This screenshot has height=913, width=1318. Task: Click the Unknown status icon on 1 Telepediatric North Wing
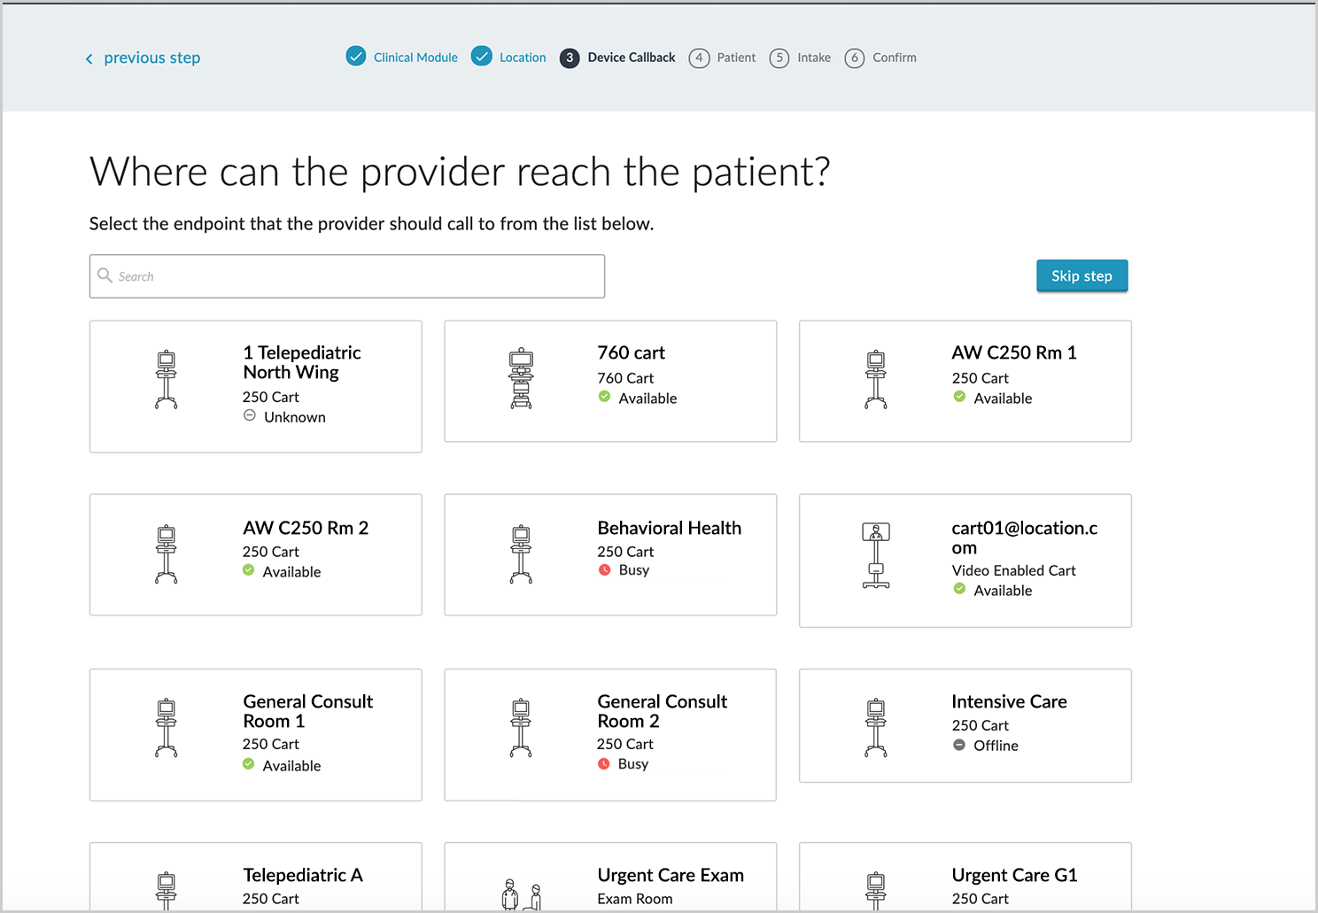(250, 415)
